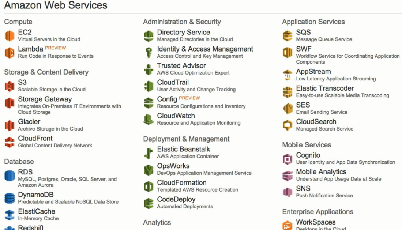
Task: Open the ElastiCache service link
Action: pos(37,212)
